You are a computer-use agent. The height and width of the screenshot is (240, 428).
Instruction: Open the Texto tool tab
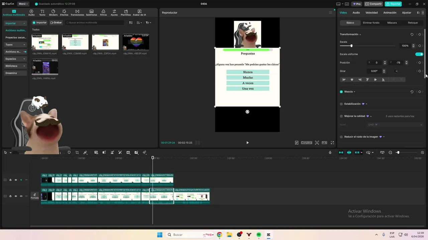coord(42,13)
